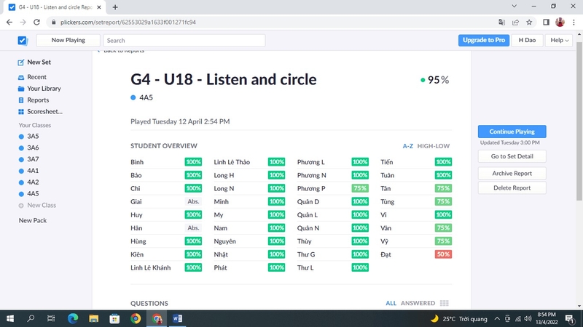Select class 4A5 in sidebar
The height and width of the screenshot is (327, 583).
tap(33, 194)
